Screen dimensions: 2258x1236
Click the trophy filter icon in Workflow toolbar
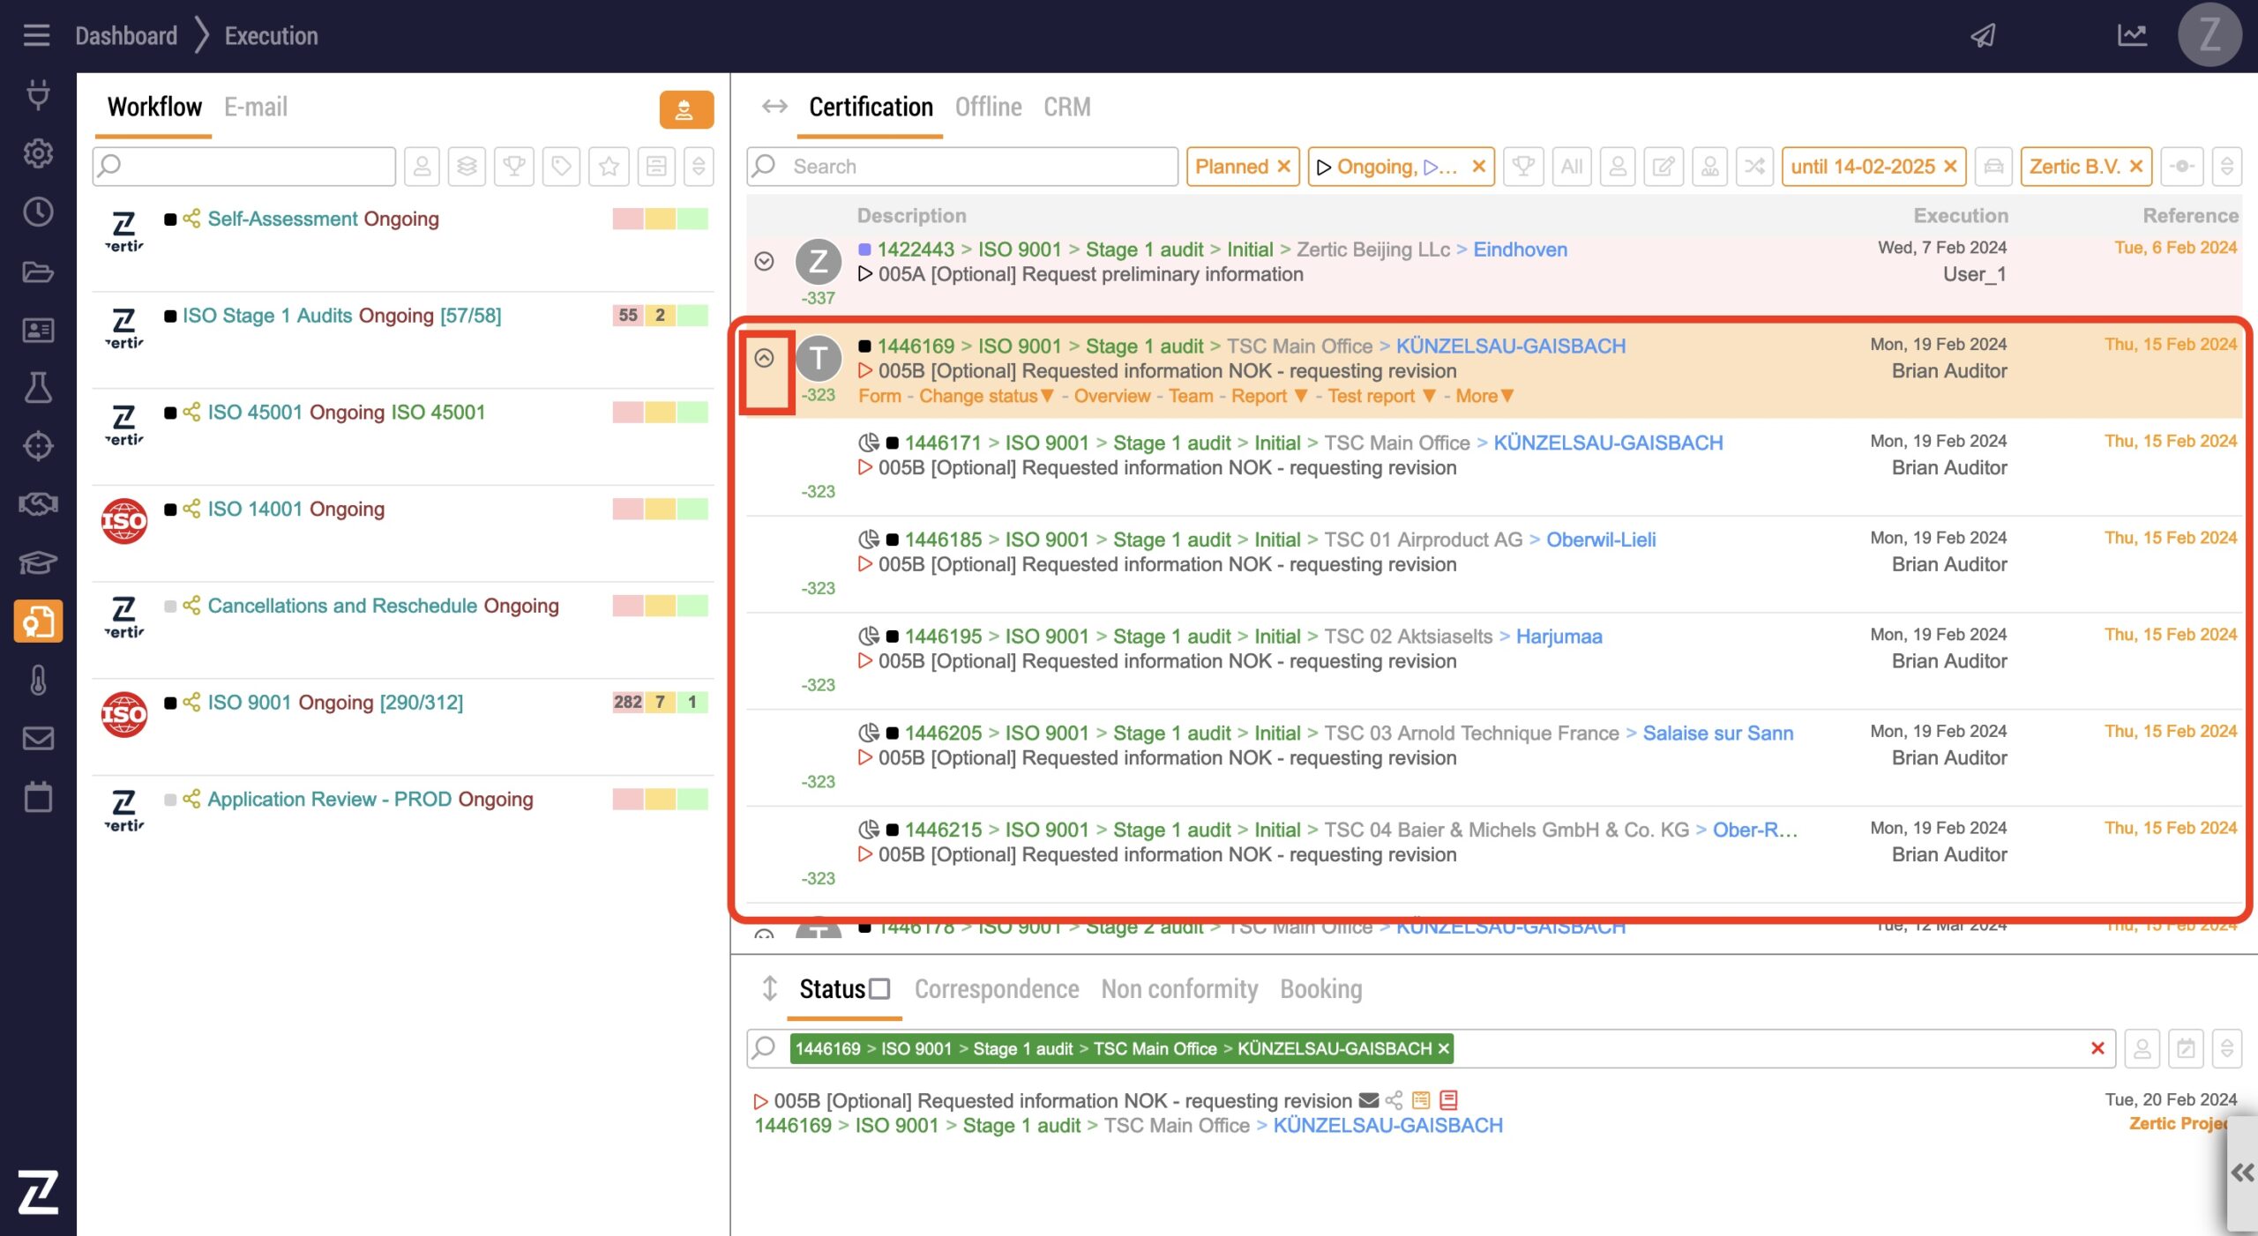514,167
